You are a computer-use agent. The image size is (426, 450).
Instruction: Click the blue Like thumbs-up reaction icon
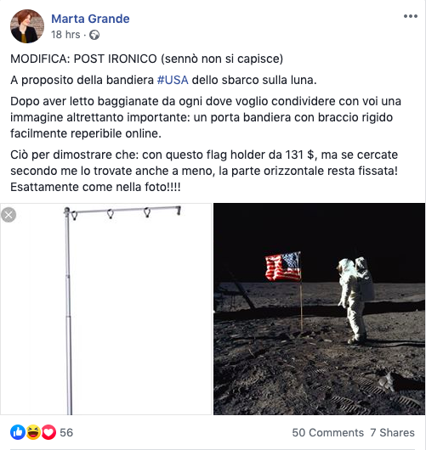[18, 432]
